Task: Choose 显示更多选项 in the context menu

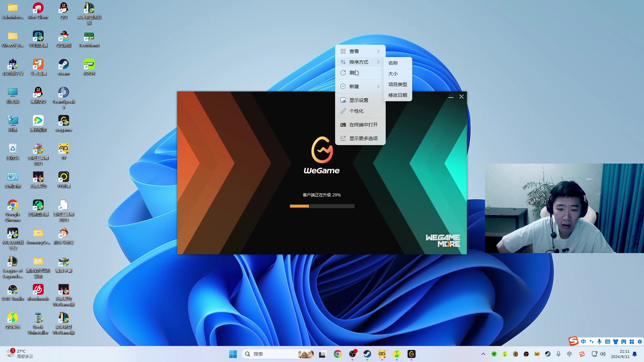Action: pyautogui.click(x=360, y=138)
